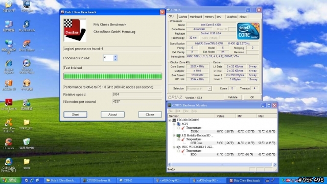This screenshot has width=327, height=184.
Task: Open the CyberLink PowerDVD 8 desktop icon
Action: click(9, 165)
